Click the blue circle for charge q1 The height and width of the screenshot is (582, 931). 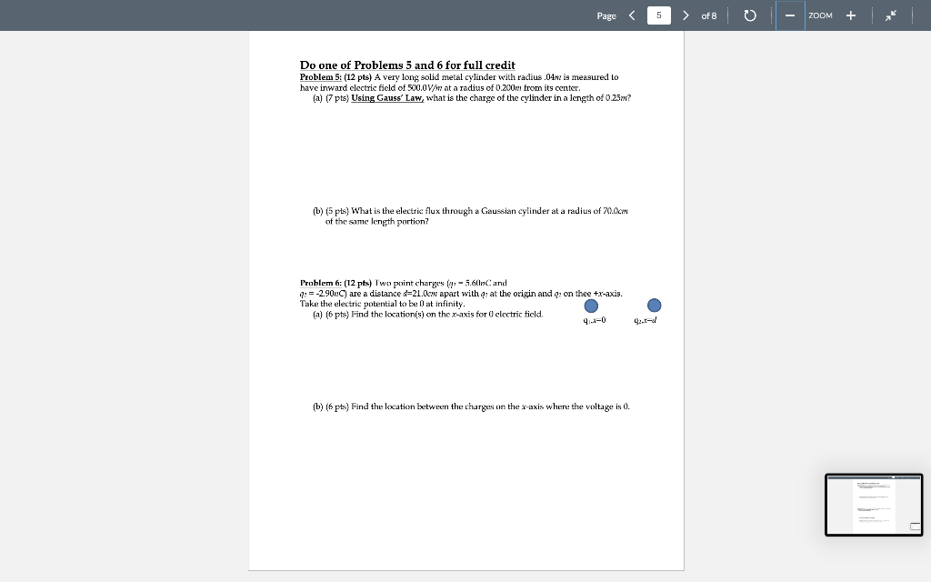tap(591, 306)
